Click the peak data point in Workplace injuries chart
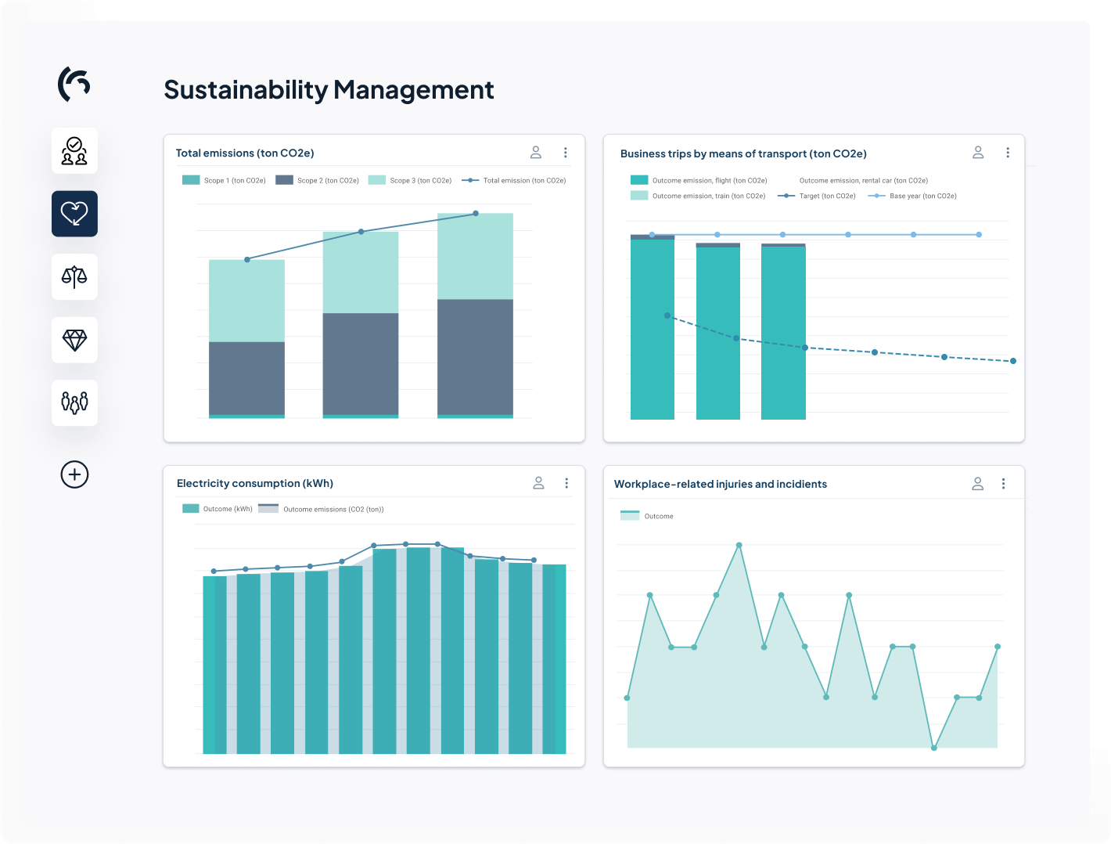Viewport: 1111px width, 844px height. (739, 545)
